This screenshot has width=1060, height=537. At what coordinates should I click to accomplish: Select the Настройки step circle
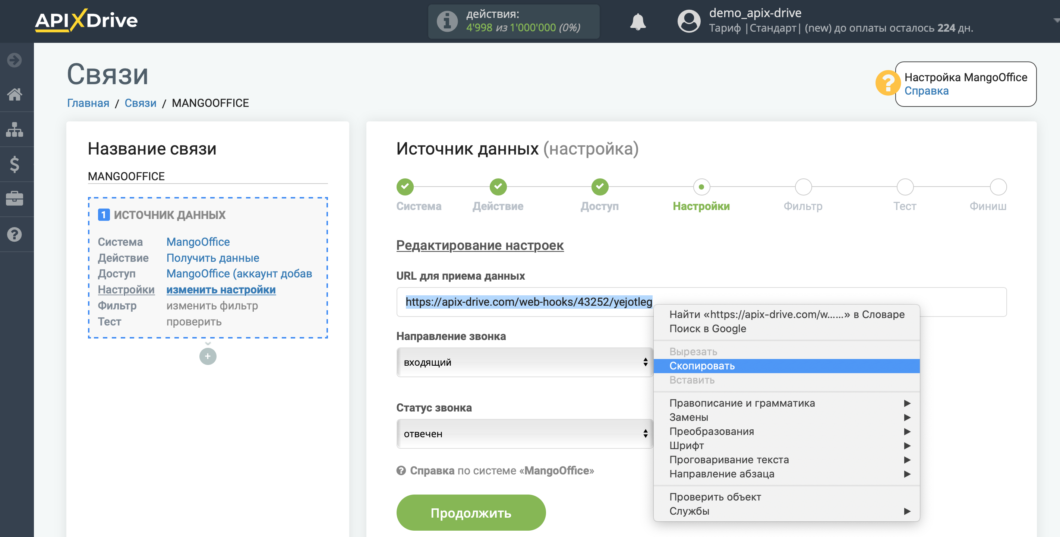(x=701, y=187)
